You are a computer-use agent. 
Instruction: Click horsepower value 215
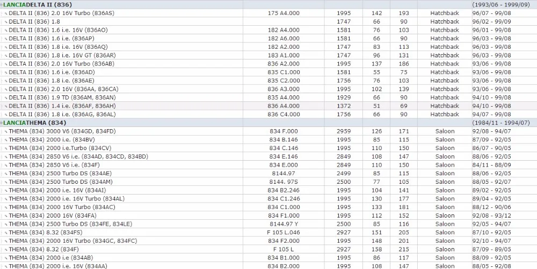[404, 250]
